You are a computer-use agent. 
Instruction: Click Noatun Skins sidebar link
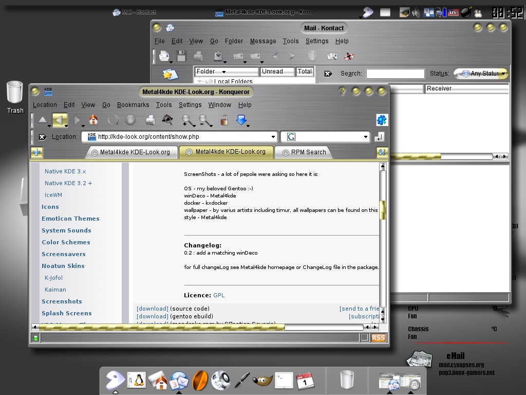(63, 266)
